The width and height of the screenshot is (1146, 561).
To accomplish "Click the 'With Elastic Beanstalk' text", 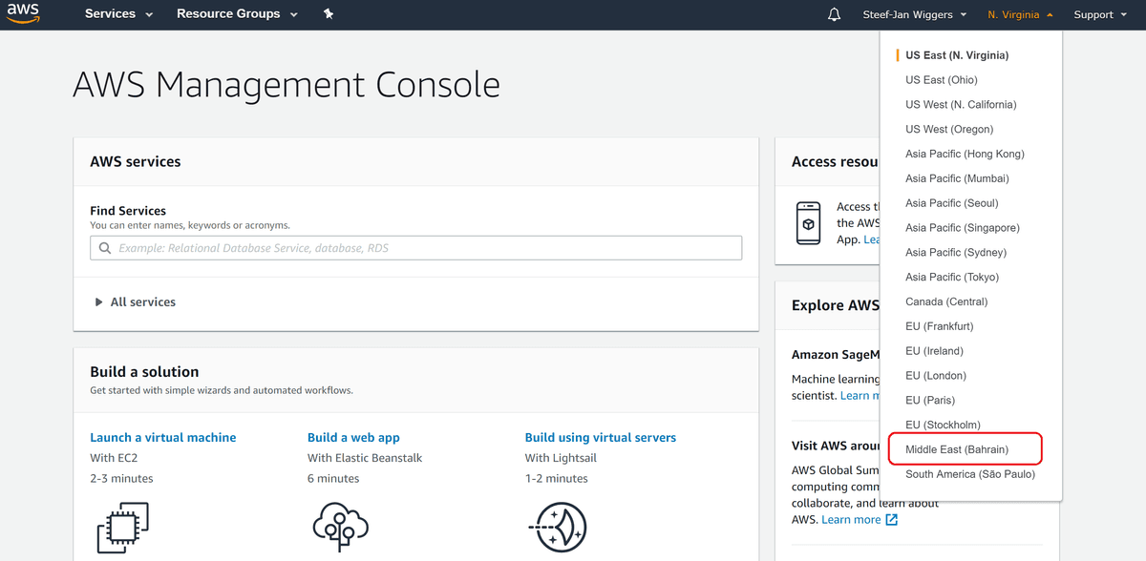I will tap(365, 458).
